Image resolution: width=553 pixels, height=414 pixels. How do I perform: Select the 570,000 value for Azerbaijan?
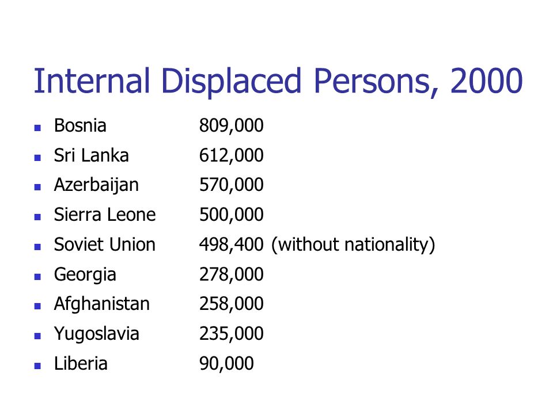point(232,185)
